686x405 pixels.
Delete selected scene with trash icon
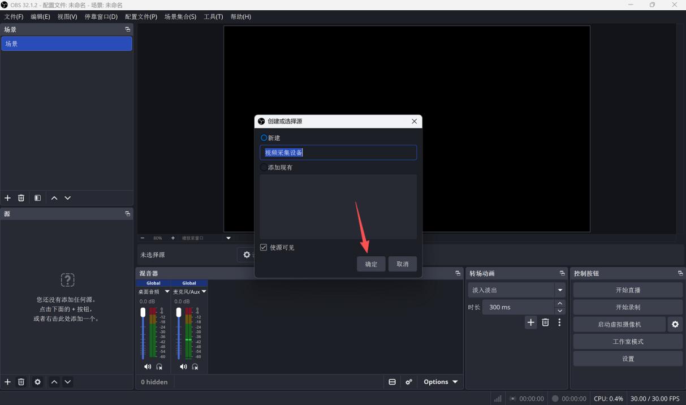21,198
